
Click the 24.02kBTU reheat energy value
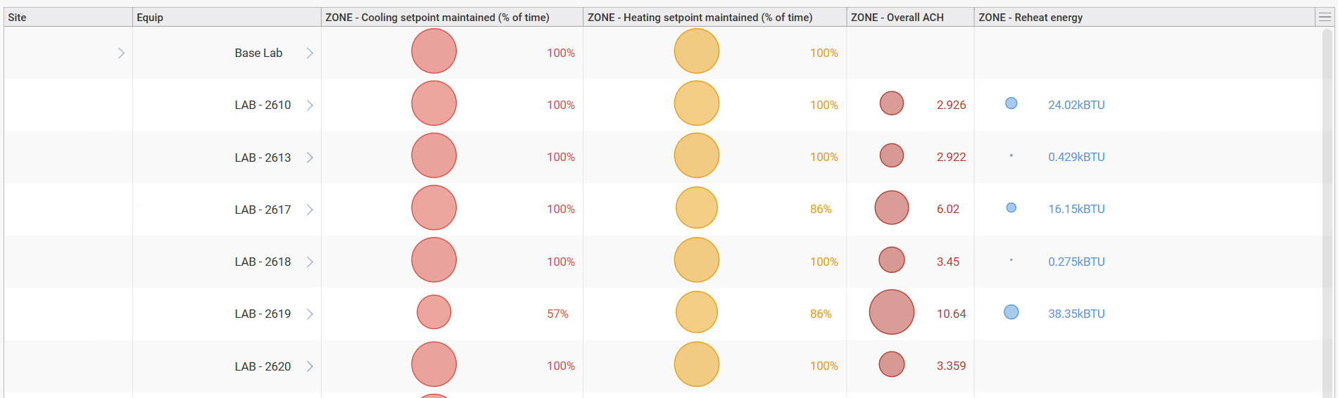click(1076, 105)
